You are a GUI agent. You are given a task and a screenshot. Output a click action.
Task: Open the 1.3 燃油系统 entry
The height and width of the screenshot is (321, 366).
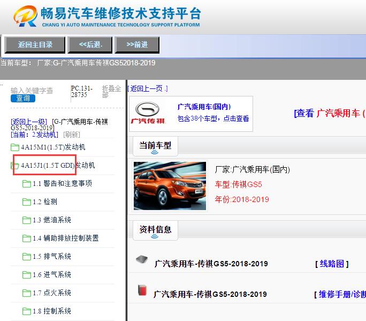[x=52, y=220]
